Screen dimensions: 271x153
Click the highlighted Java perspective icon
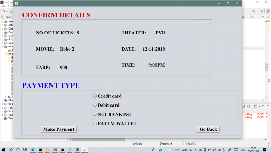pos(268,12)
